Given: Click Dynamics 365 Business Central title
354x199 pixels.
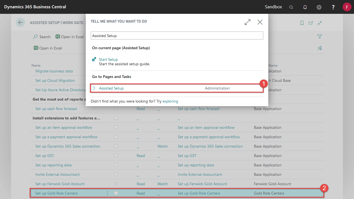Looking at the screenshot, I should click(35, 7).
